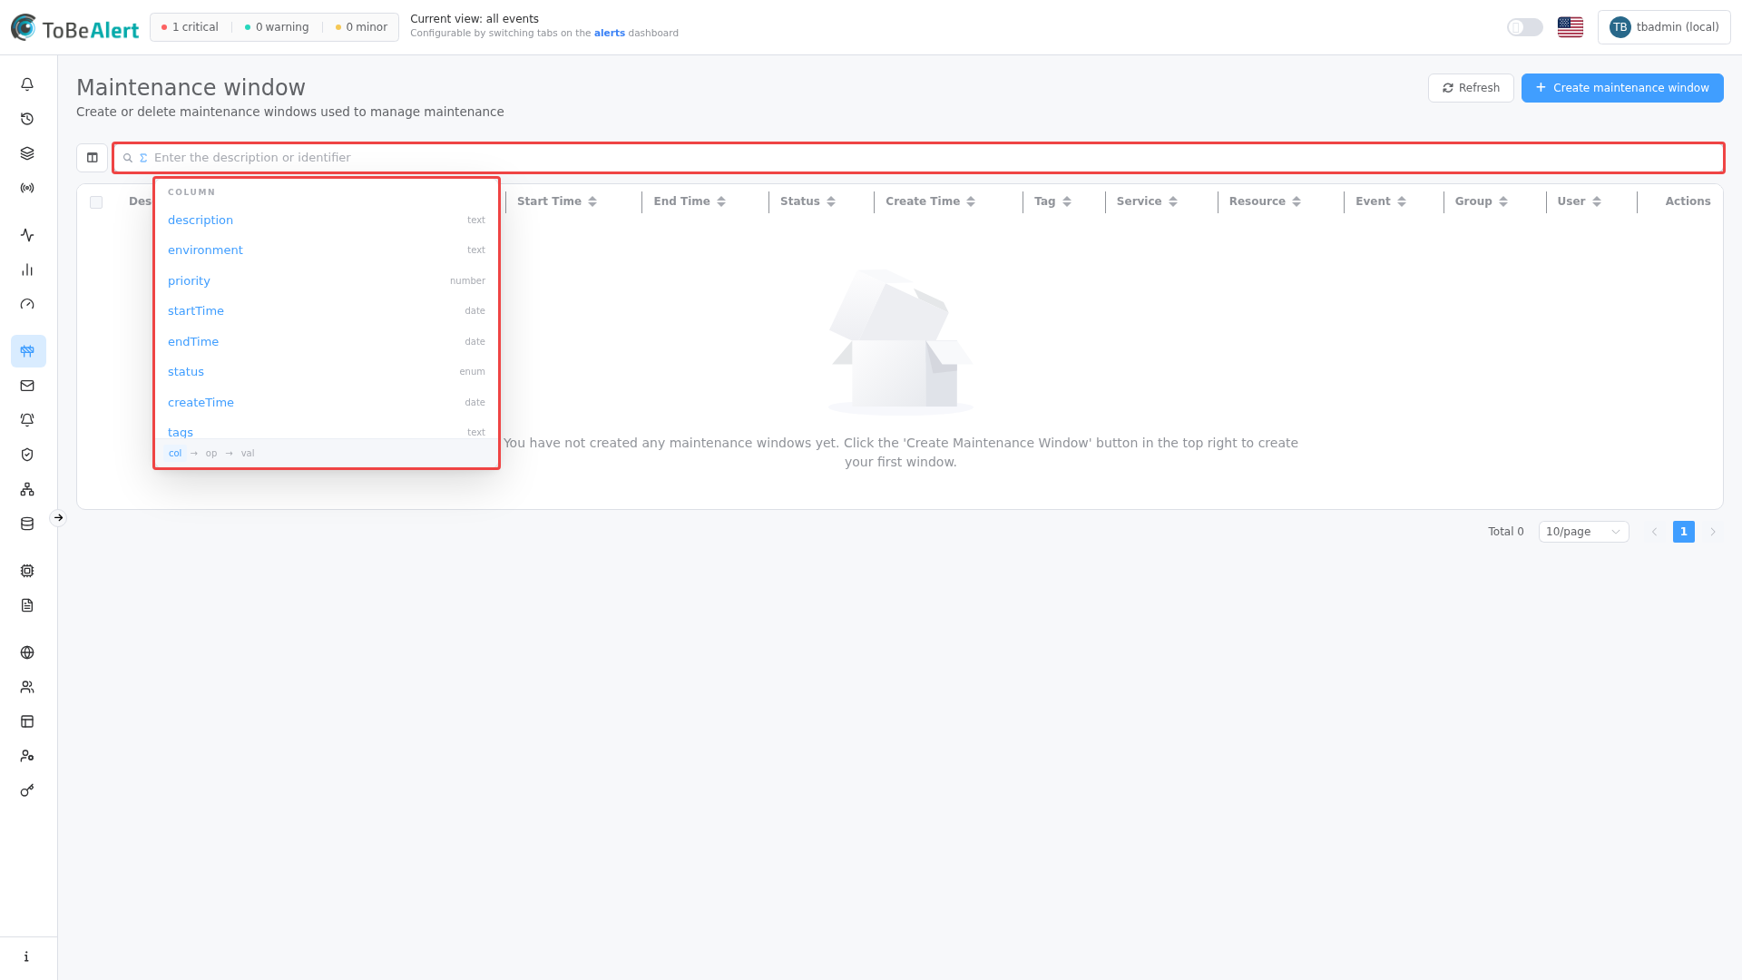Open the gauge speedometer icon in sidebar
This screenshot has width=1742, height=980.
27,304
